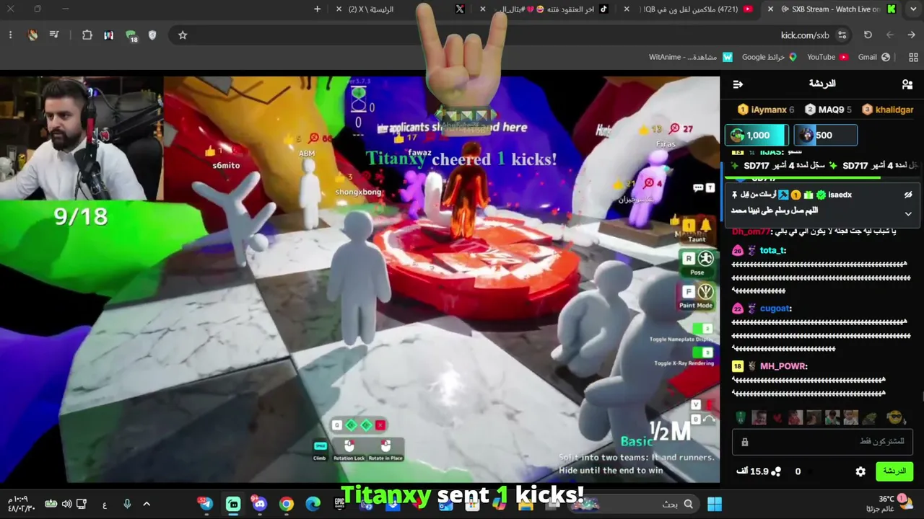This screenshot has width=924, height=519.
Task: Open Epic Games Launcher from the taskbar
Action: (339, 504)
